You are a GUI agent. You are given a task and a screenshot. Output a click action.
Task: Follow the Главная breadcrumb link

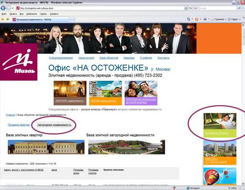click(11, 115)
